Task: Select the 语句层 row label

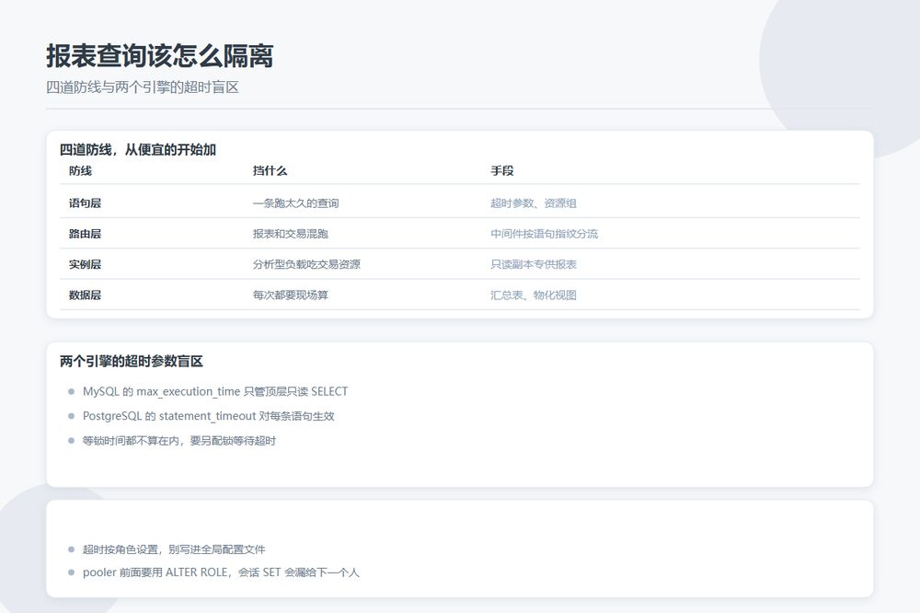Action: (85, 203)
